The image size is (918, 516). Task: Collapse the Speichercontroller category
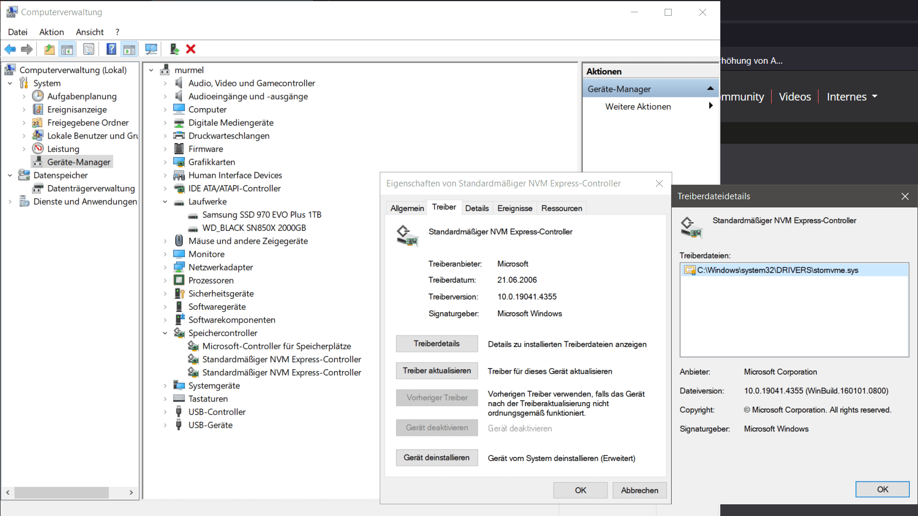[165, 333]
